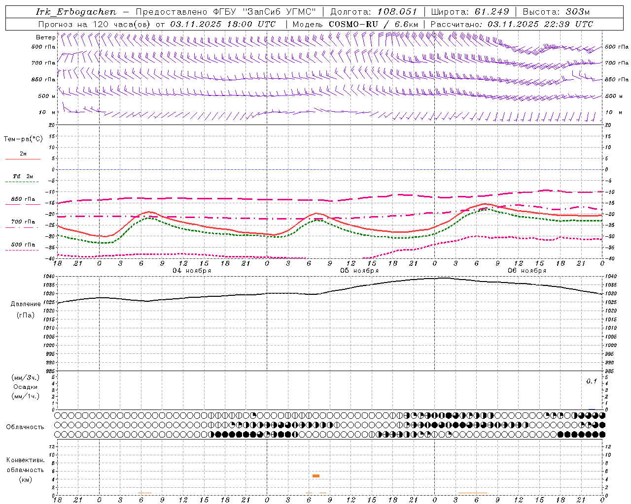This screenshot has height=504, width=631.
Task: Click the 10 м wind level label on left
Action: (47, 112)
